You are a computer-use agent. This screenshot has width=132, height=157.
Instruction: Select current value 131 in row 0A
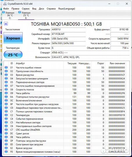(x=74, y=97)
